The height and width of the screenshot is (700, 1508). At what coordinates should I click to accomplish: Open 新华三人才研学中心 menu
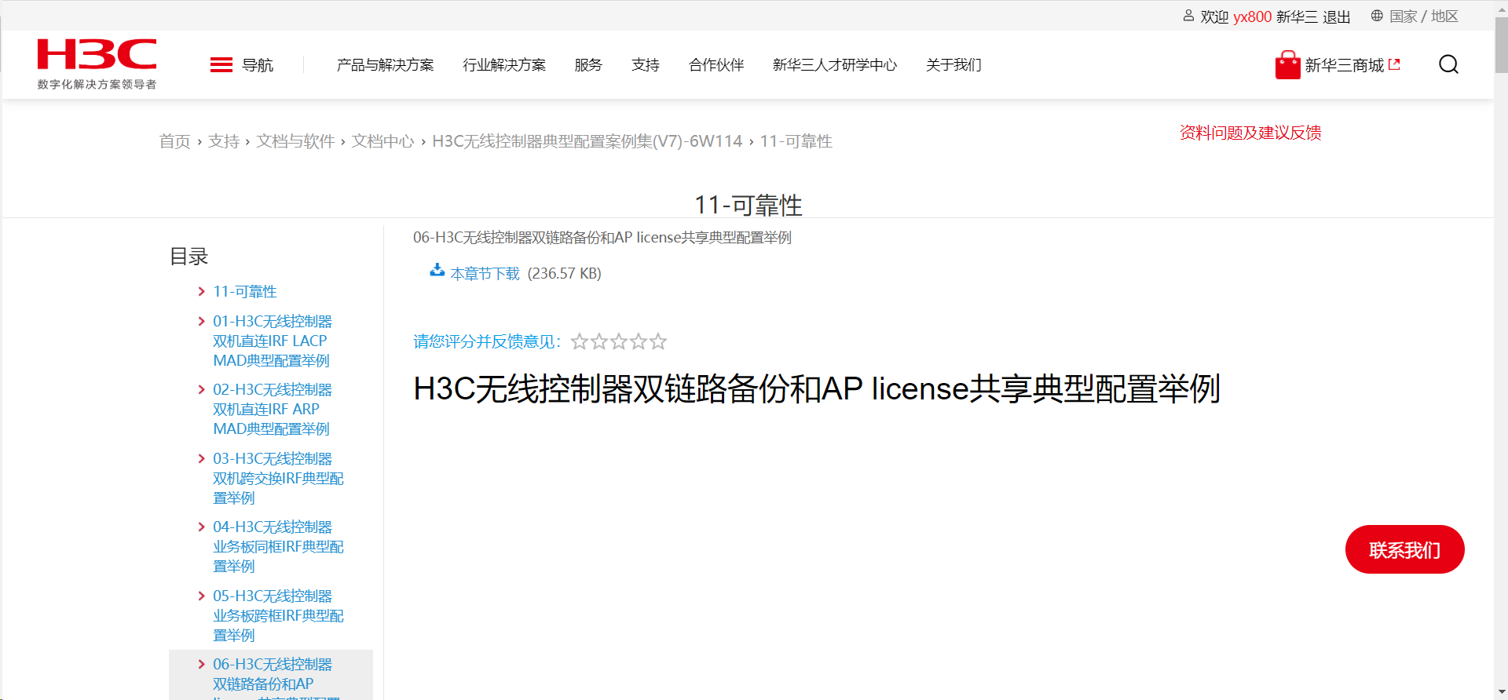835,65
